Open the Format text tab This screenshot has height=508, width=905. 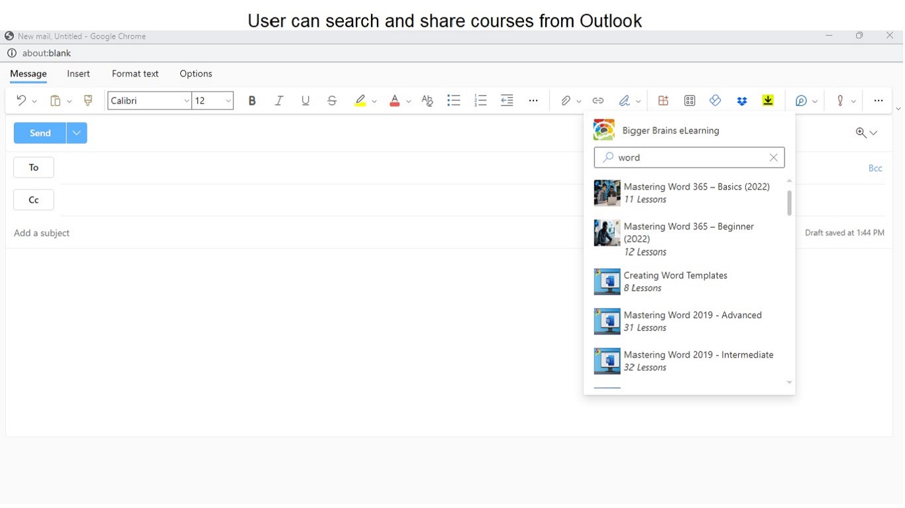(x=135, y=73)
